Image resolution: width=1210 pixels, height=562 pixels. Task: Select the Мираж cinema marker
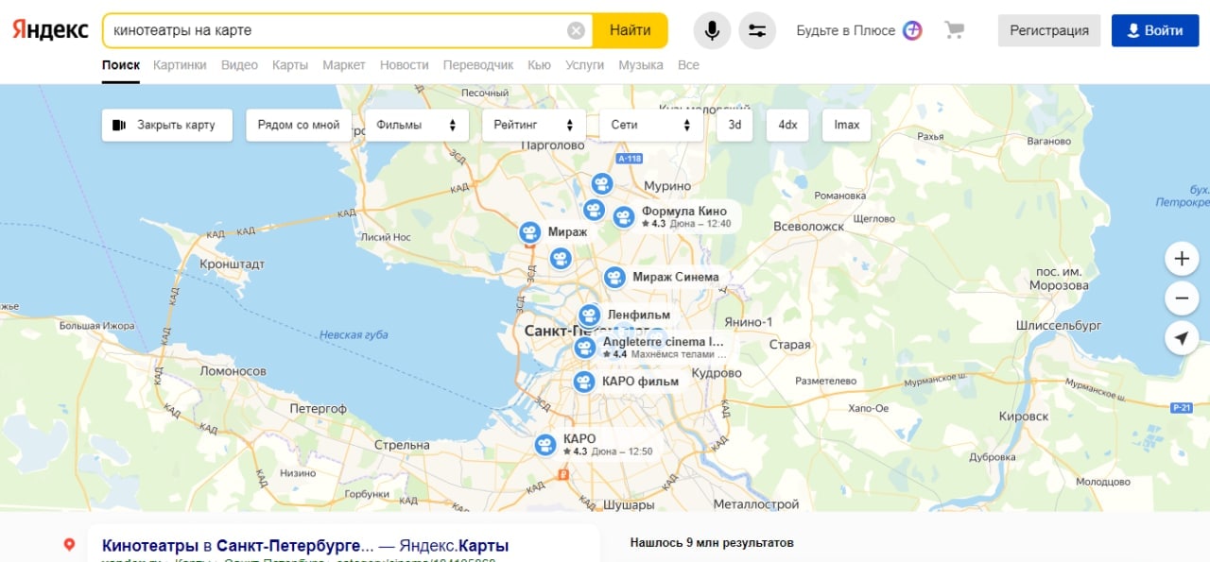pos(530,231)
